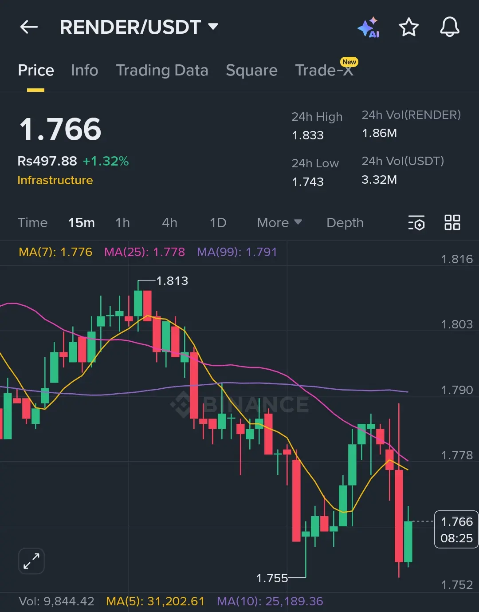Open the Trading Data tab
The width and height of the screenshot is (479, 612).
tap(162, 70)
